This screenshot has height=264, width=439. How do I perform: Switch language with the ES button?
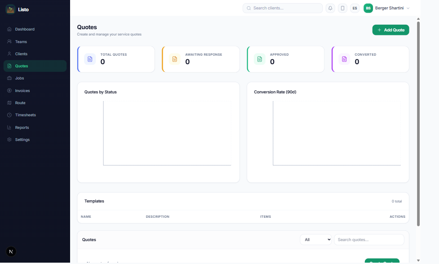click(355, 8)
